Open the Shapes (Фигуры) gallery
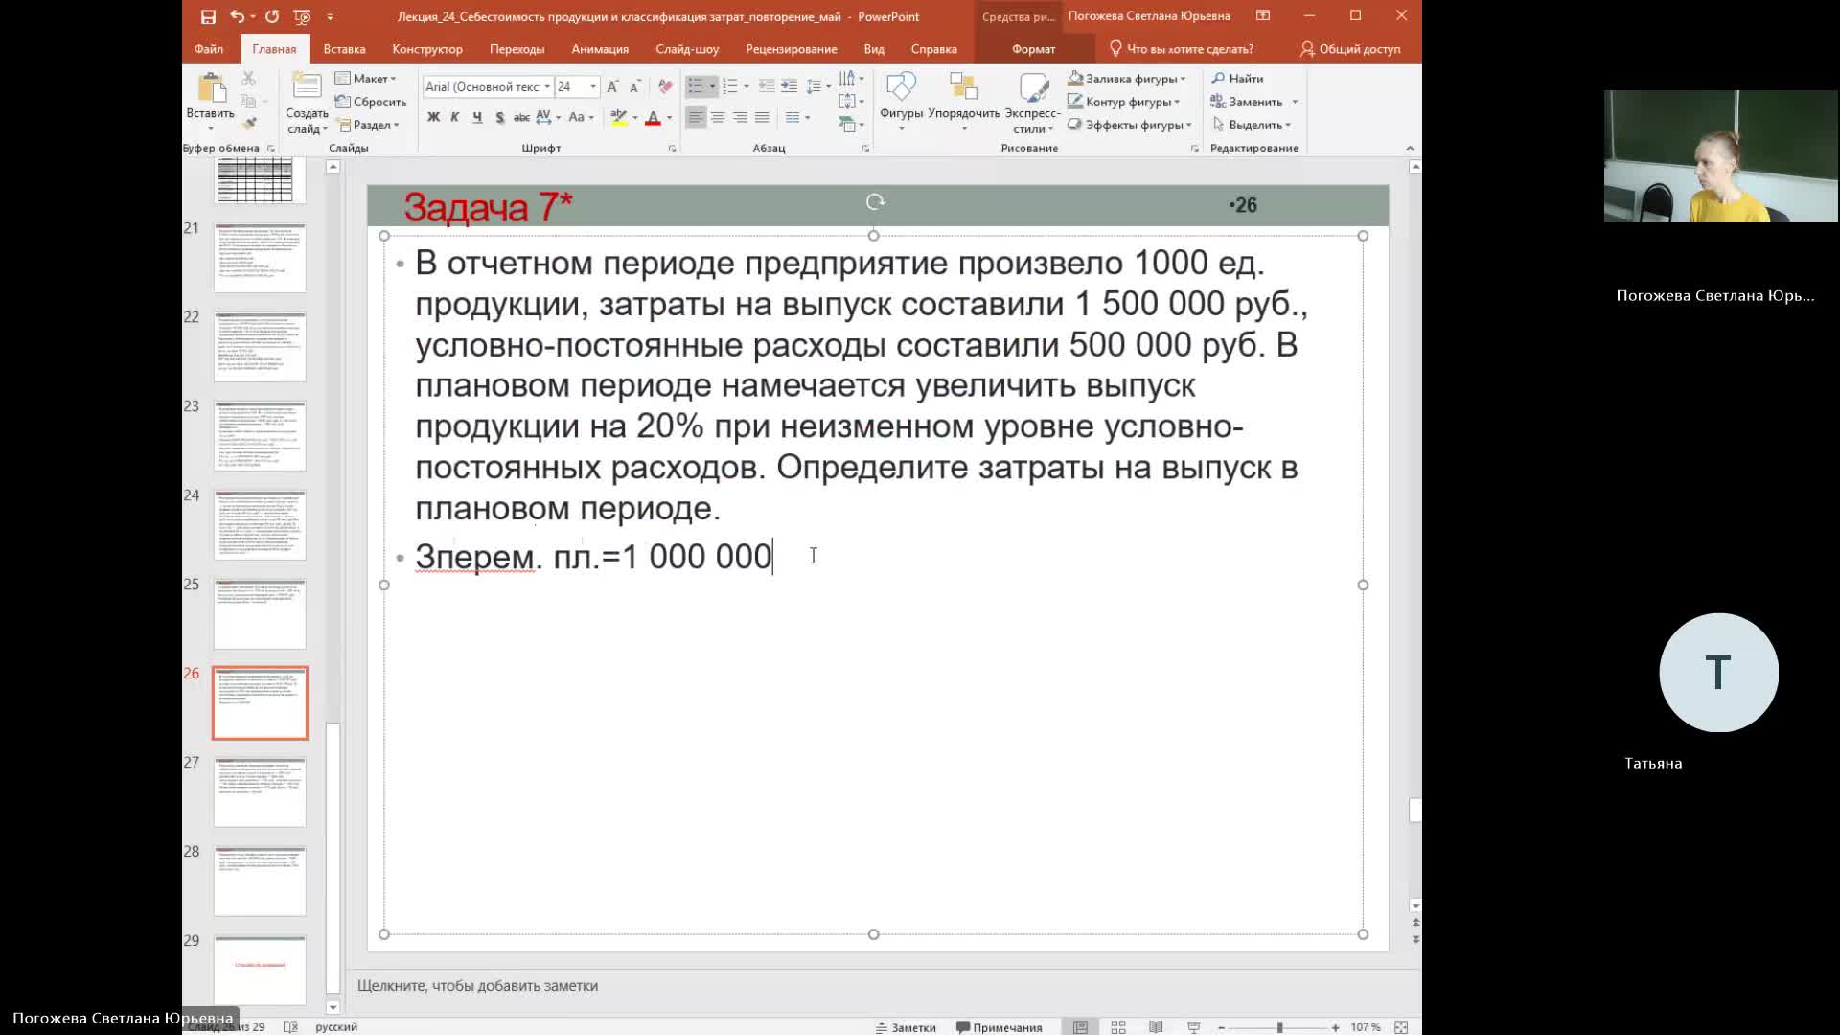 coord(901,101)
